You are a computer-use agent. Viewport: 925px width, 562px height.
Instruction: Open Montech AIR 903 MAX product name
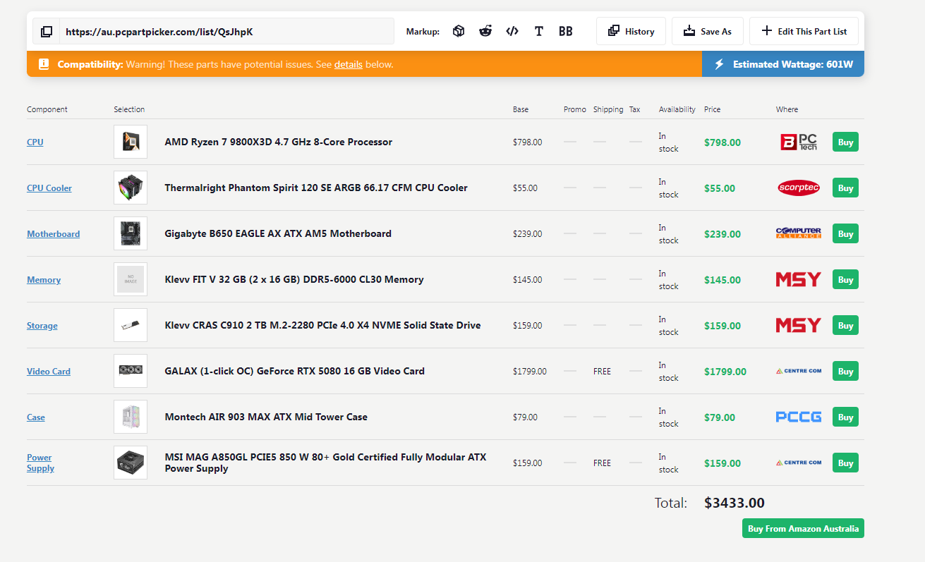point(266,417)
